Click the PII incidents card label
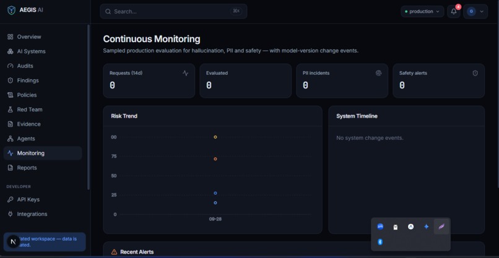The width and height of the screenshot is (499, 258). click(316, 73)
